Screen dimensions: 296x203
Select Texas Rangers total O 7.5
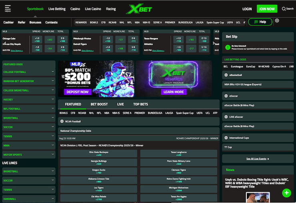(204, 39)
